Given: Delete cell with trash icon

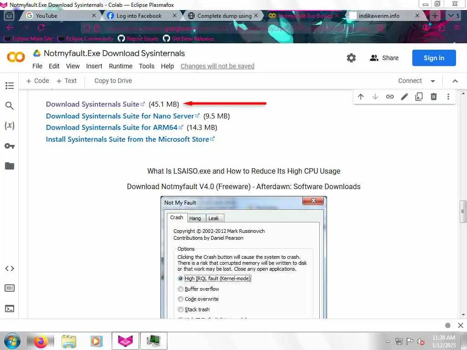Looking at the screenshot, I should pos(434,97).
